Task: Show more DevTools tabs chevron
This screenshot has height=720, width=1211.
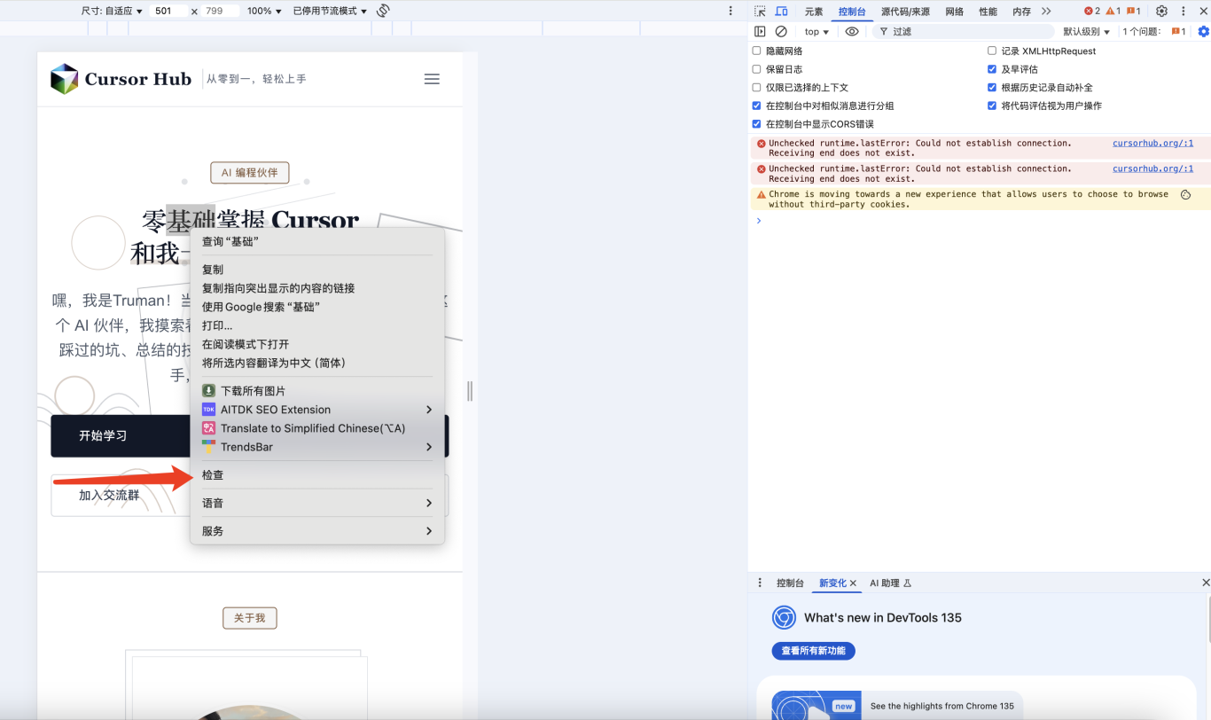Action: [1046, 11]
